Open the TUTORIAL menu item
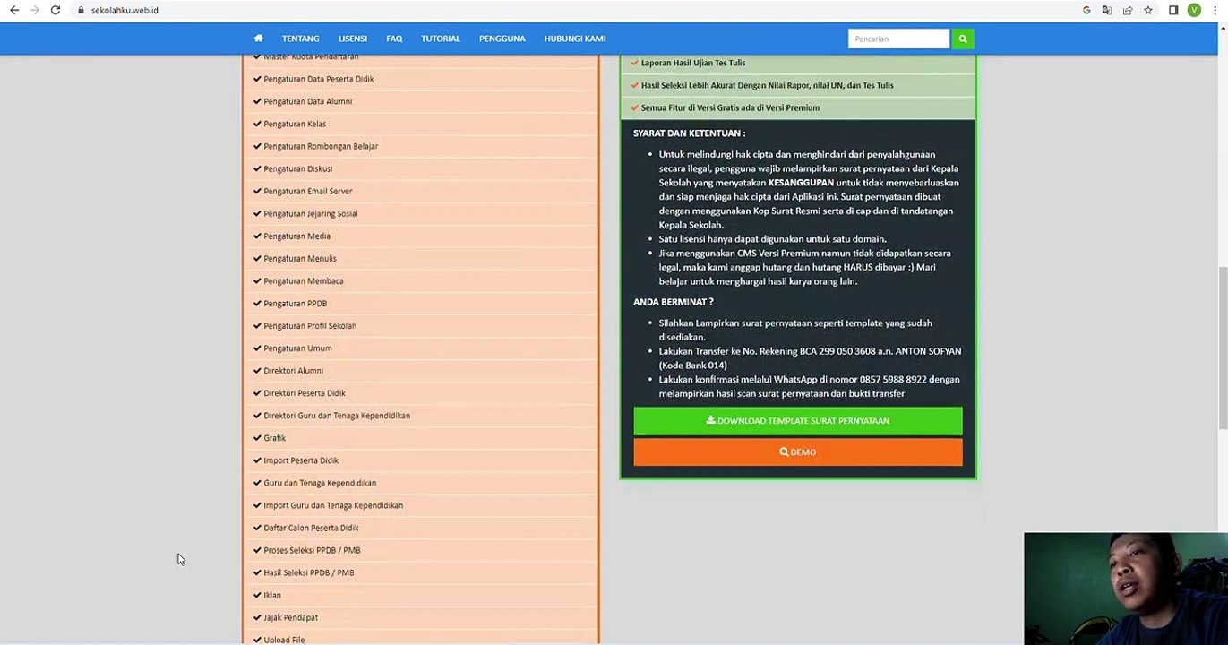This screenshot has width=1228, height=645. 441,39
